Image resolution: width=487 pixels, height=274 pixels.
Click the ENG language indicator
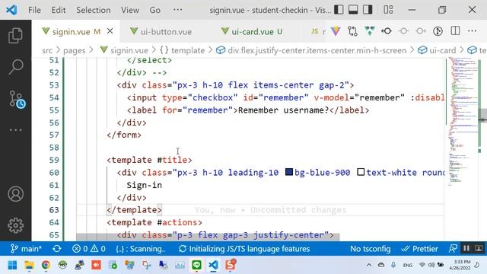coord(408,265)
